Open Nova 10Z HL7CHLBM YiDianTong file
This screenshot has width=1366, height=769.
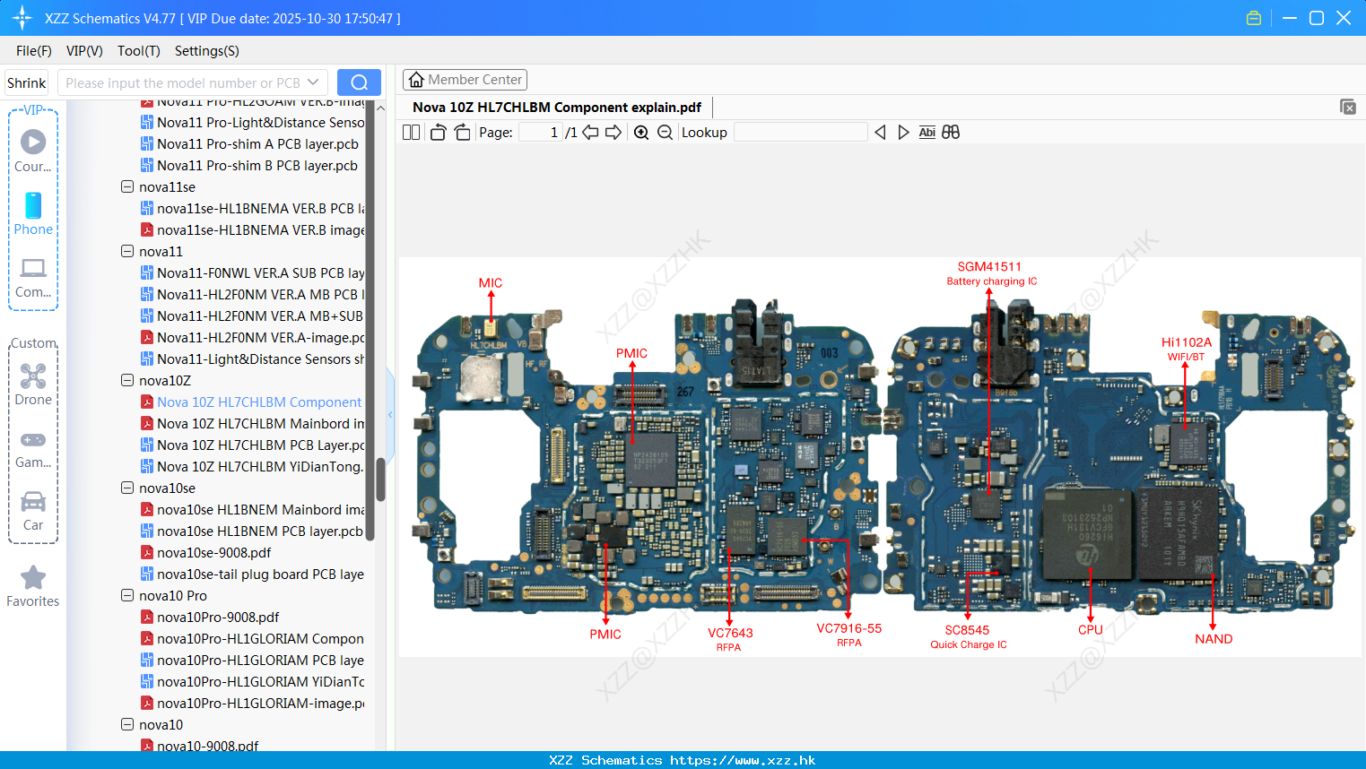(253, 466)
